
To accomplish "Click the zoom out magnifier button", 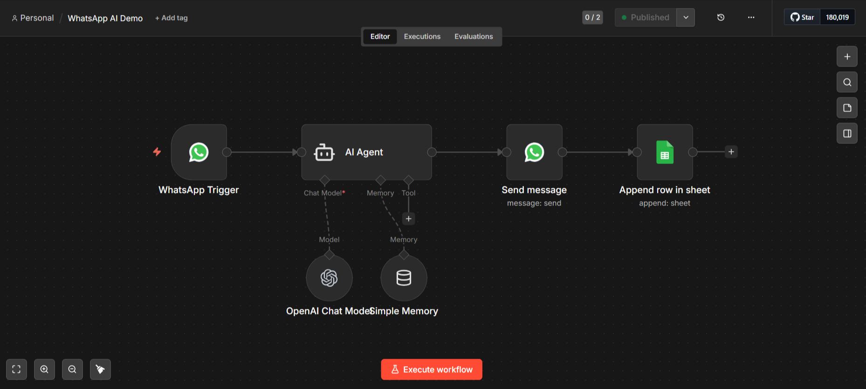I will [x=72, y=369].
